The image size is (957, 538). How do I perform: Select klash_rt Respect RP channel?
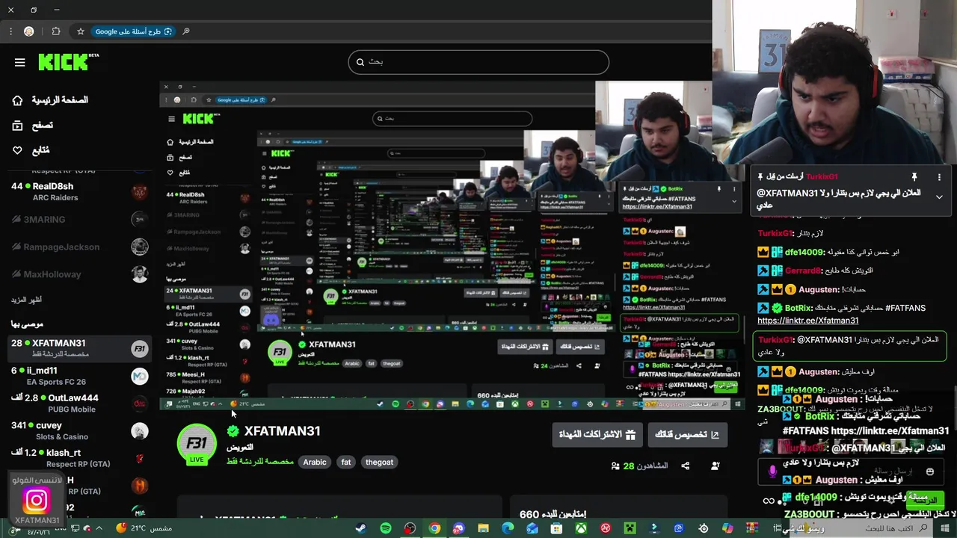tap(79, 457)
